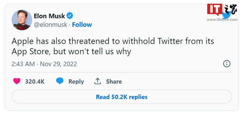Click the red IT logo watermark
The height and width of the screenshot is (113, 241).
click(x=215, y=9)
